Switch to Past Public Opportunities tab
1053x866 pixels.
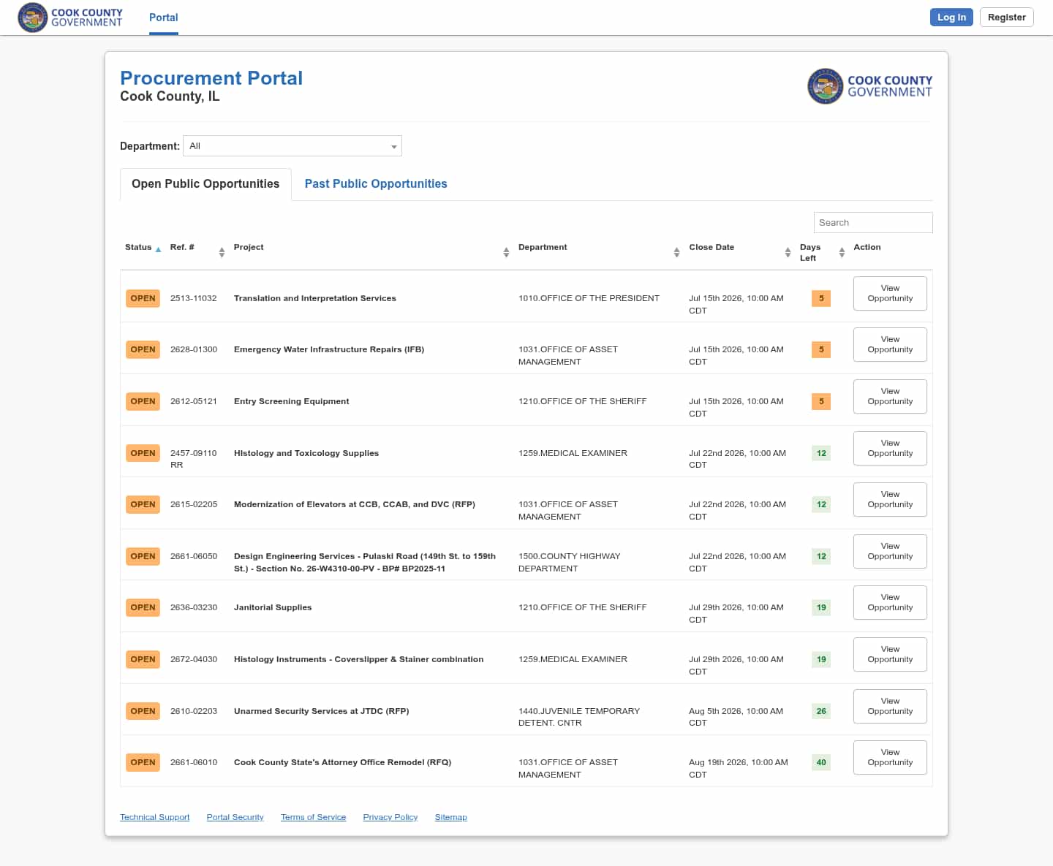click(376, 184)
